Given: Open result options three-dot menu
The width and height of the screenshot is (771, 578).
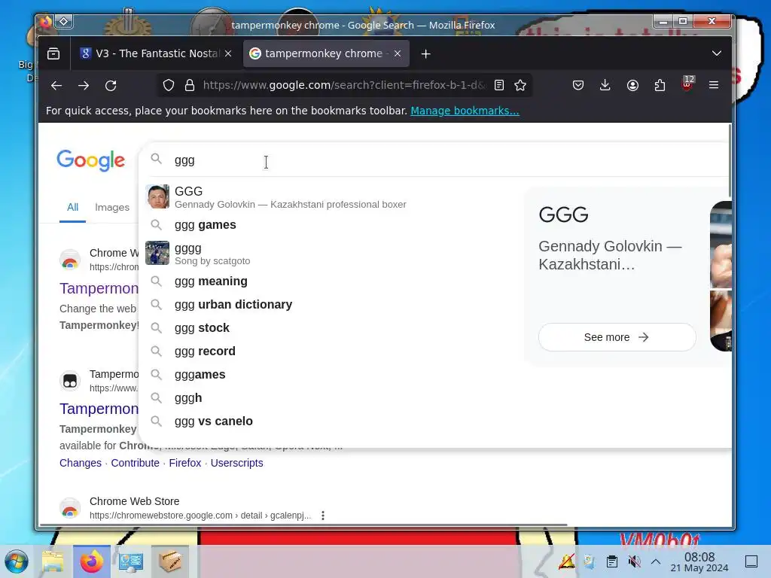Looking at the screenshot, I should (x=323, y=516).
